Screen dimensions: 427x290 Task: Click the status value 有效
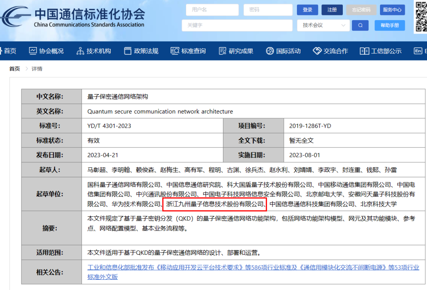93,140
